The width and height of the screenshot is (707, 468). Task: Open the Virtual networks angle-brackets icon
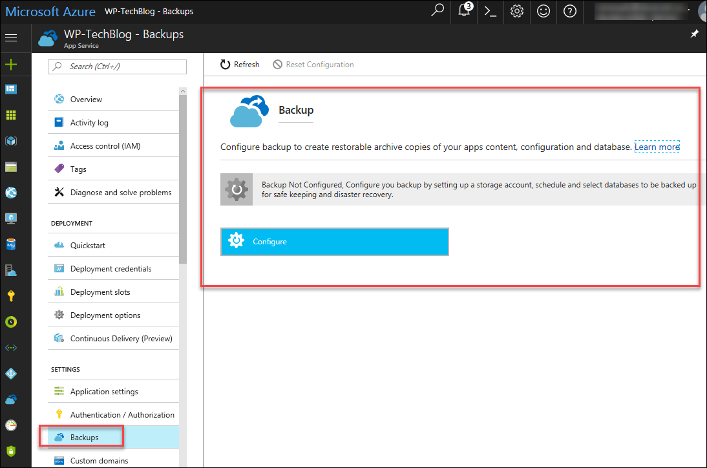(x=11, y=348)
